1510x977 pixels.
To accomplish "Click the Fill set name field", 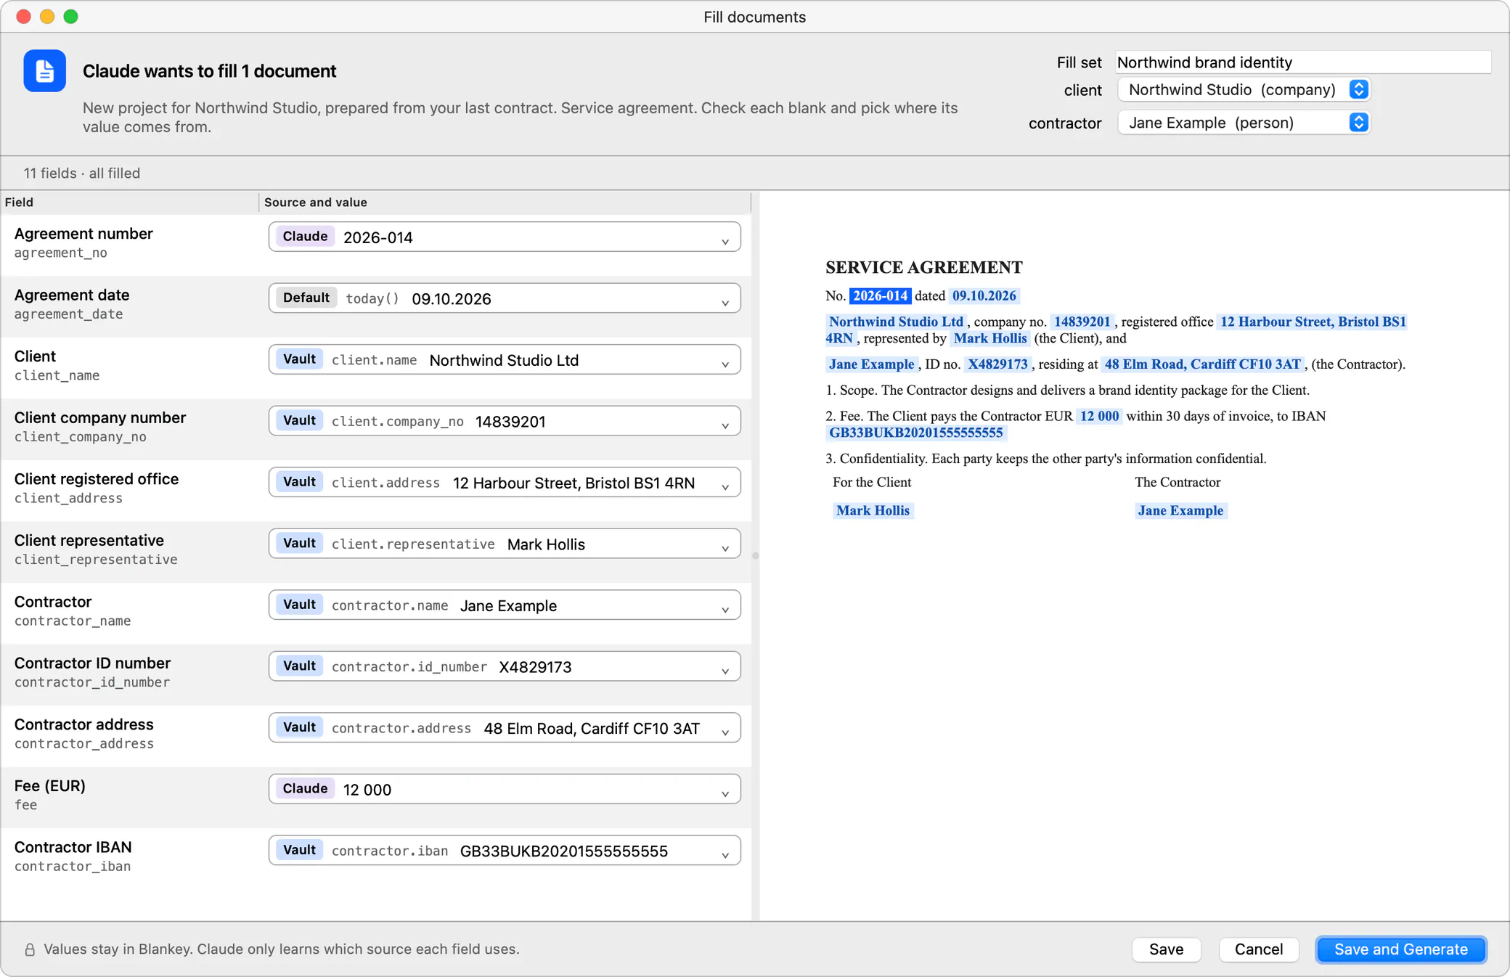I will [1303, 62].
